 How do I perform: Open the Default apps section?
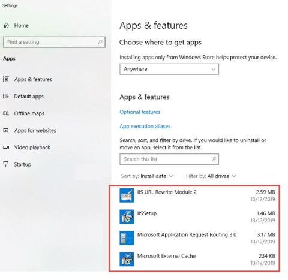(29, 97)
